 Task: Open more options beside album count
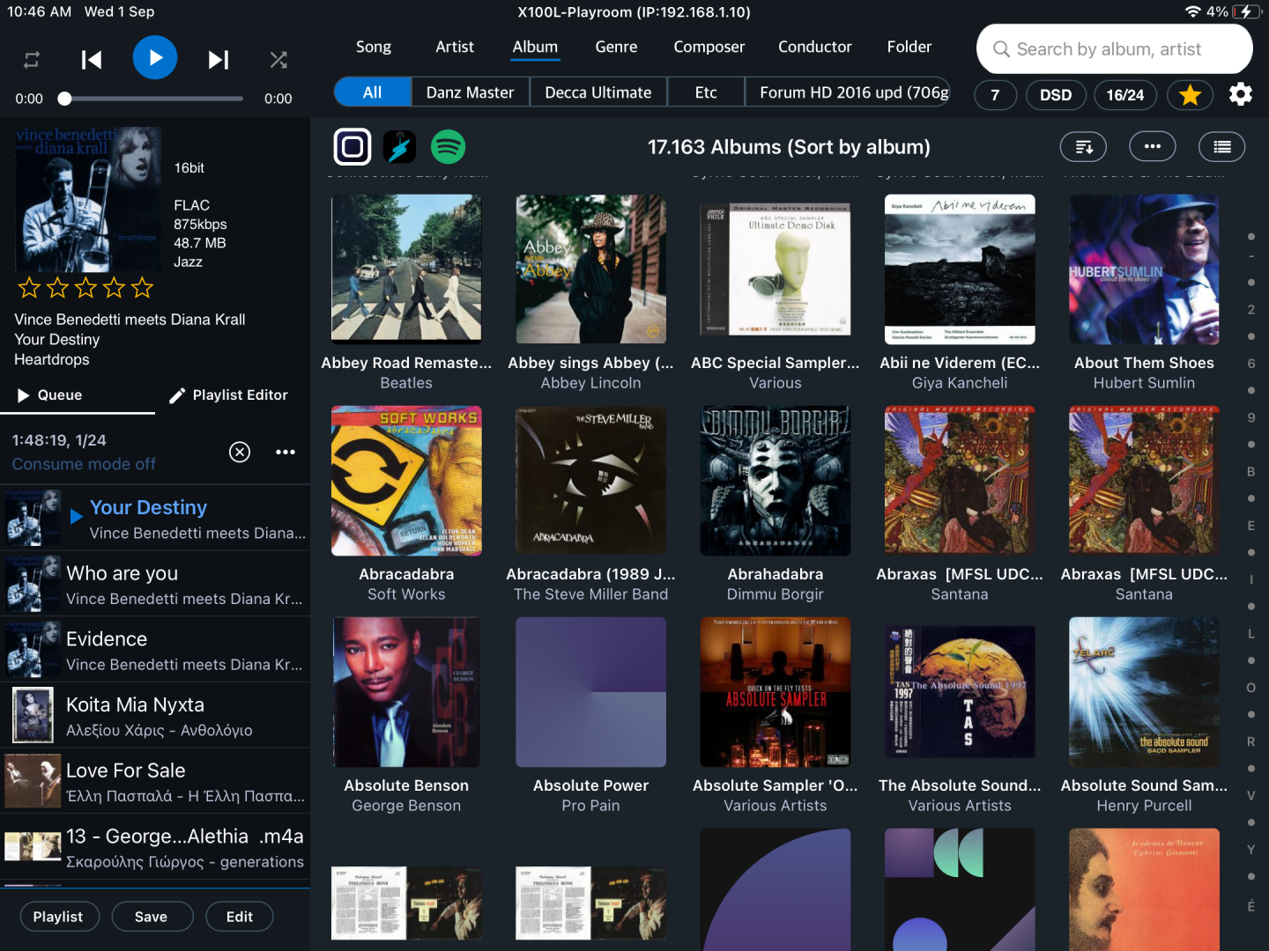coord(1153,147)
